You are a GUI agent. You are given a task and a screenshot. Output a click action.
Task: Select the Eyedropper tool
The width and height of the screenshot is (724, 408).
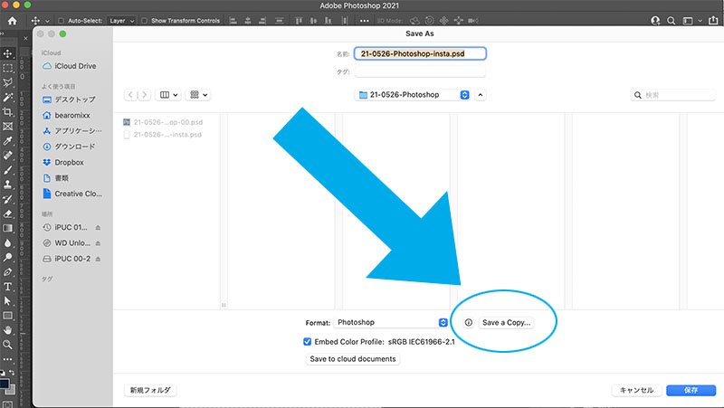8,141
